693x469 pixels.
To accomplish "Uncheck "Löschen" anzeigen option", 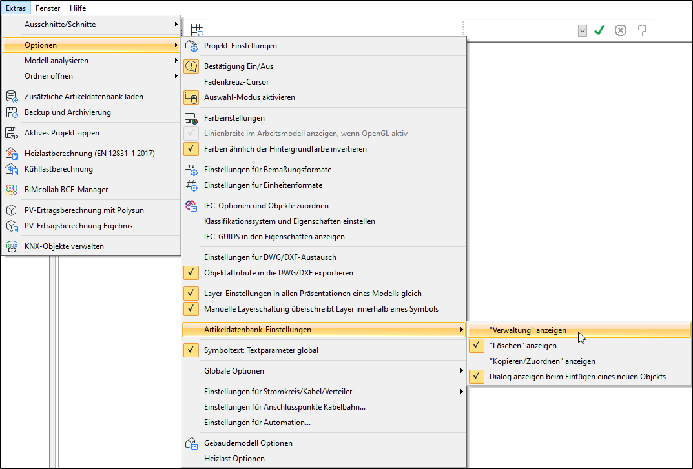I will [579, 346].
